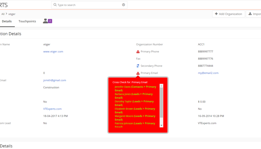Image resolution: width=261 pixels, height=149 pixels.
Task: Open Elizabeth Brown lead entry
Action: (x=135, y=111)
